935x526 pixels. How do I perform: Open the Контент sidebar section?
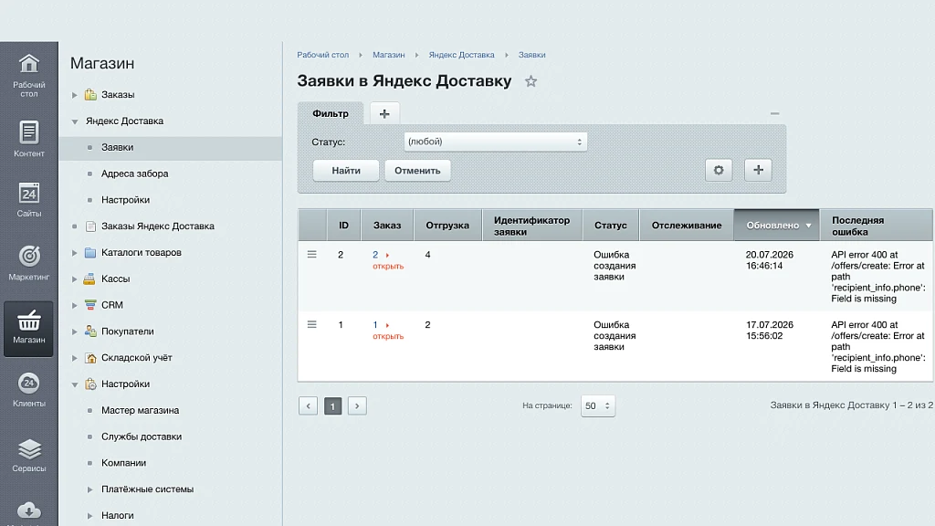pyautogui.click(x=28, y=139)
